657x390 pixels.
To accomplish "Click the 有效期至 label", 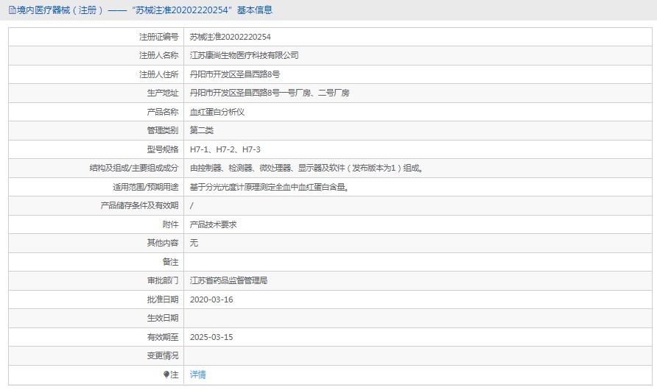I will click(163, 337).
